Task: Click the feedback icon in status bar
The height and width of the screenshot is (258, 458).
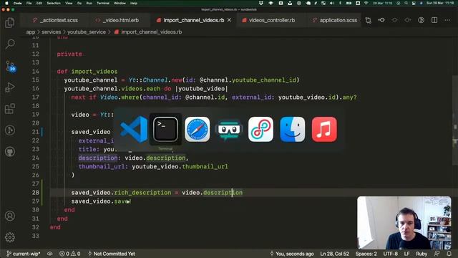Action: tap(437, 254)
